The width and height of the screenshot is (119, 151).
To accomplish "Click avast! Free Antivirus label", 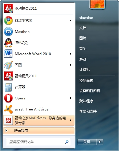I will tap(32, 109).
